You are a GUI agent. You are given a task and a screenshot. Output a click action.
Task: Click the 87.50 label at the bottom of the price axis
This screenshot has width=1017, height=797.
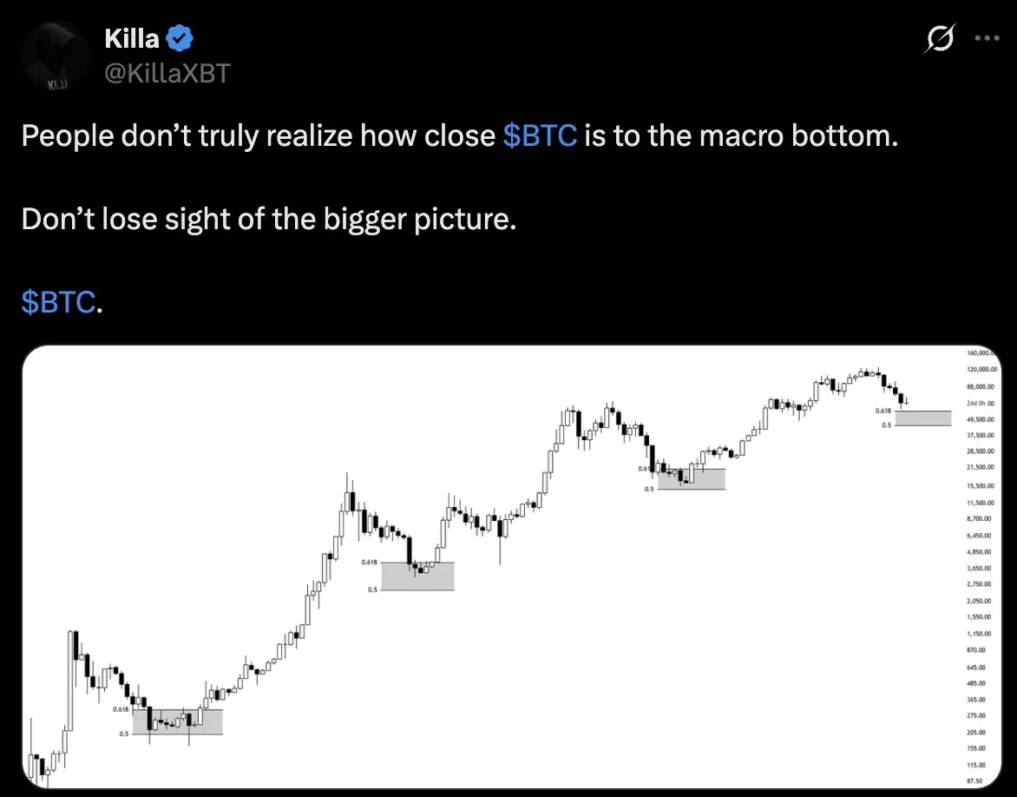tap(974, 781)
